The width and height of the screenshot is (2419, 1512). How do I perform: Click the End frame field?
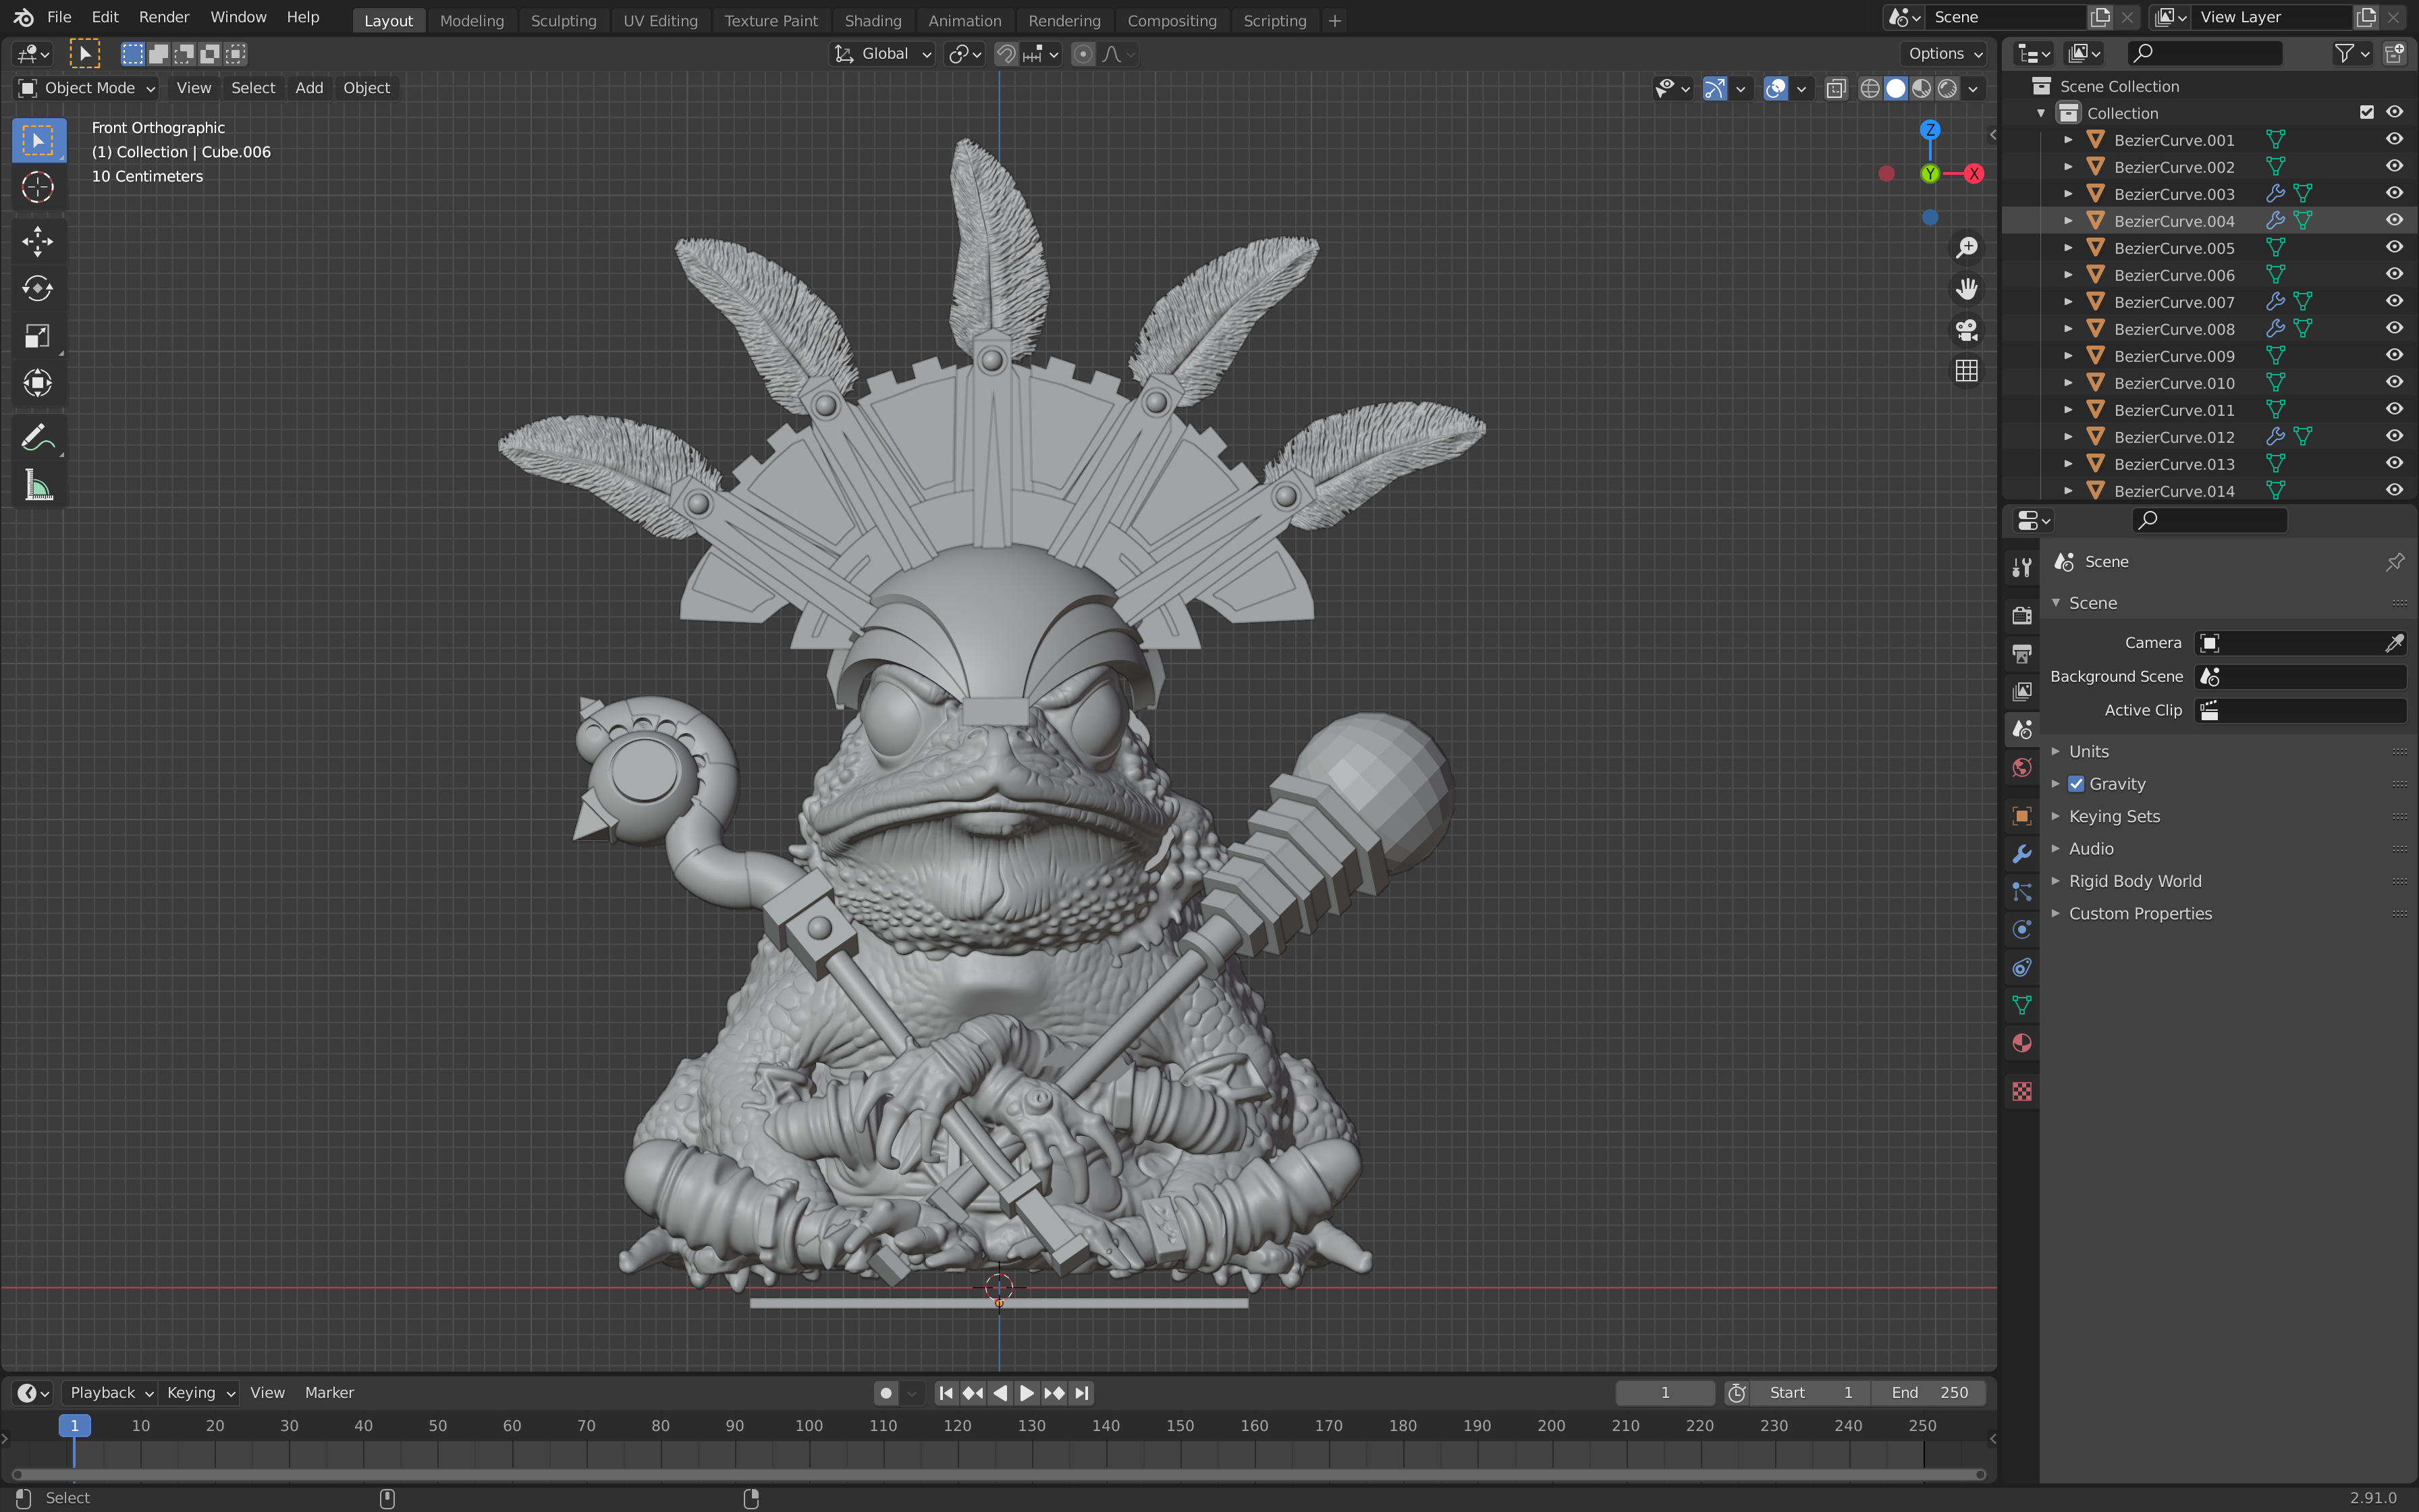pos(1929,1392)
